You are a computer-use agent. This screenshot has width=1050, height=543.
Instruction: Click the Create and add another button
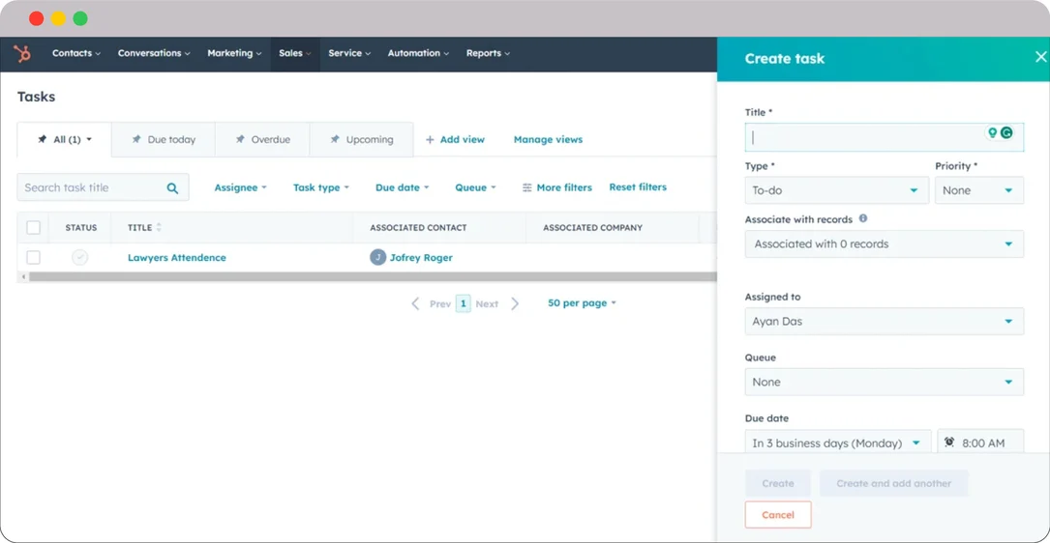893,483
